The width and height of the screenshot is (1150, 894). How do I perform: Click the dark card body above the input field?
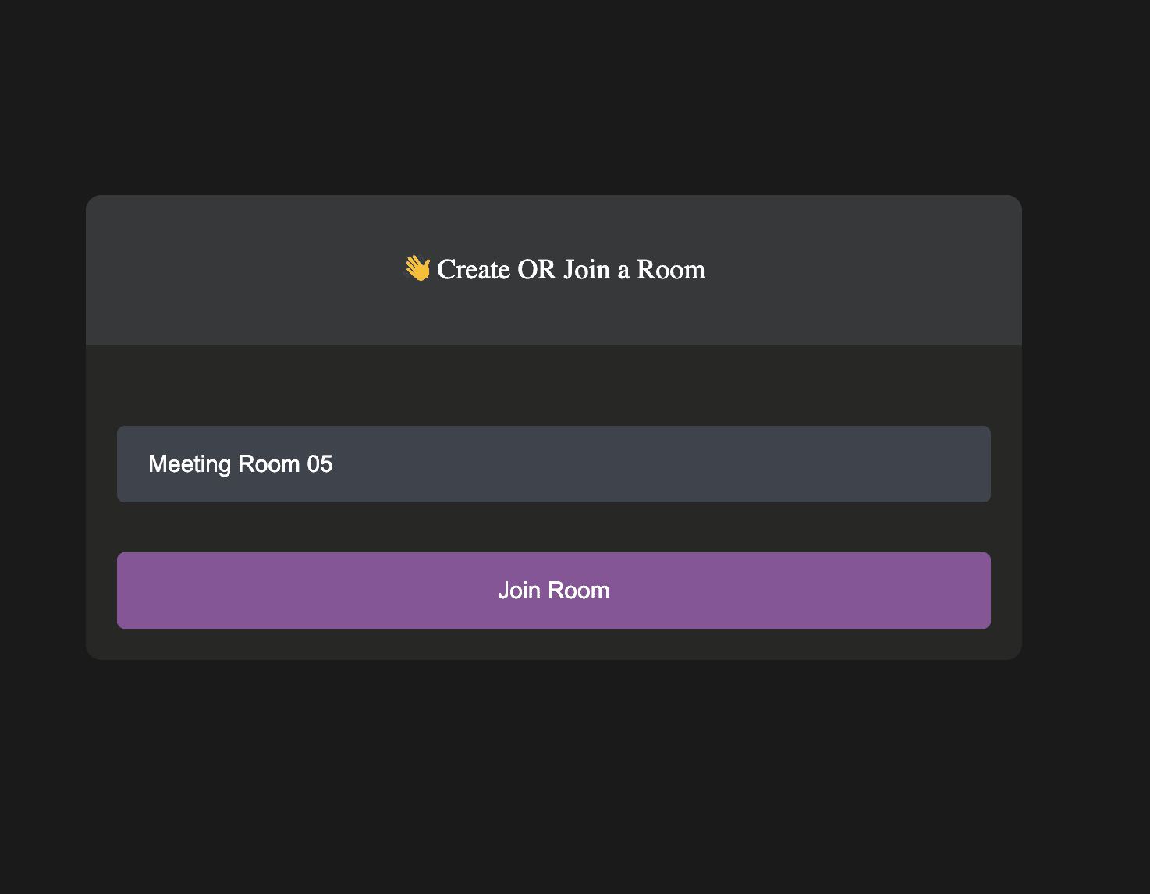[x=553, y=385]
